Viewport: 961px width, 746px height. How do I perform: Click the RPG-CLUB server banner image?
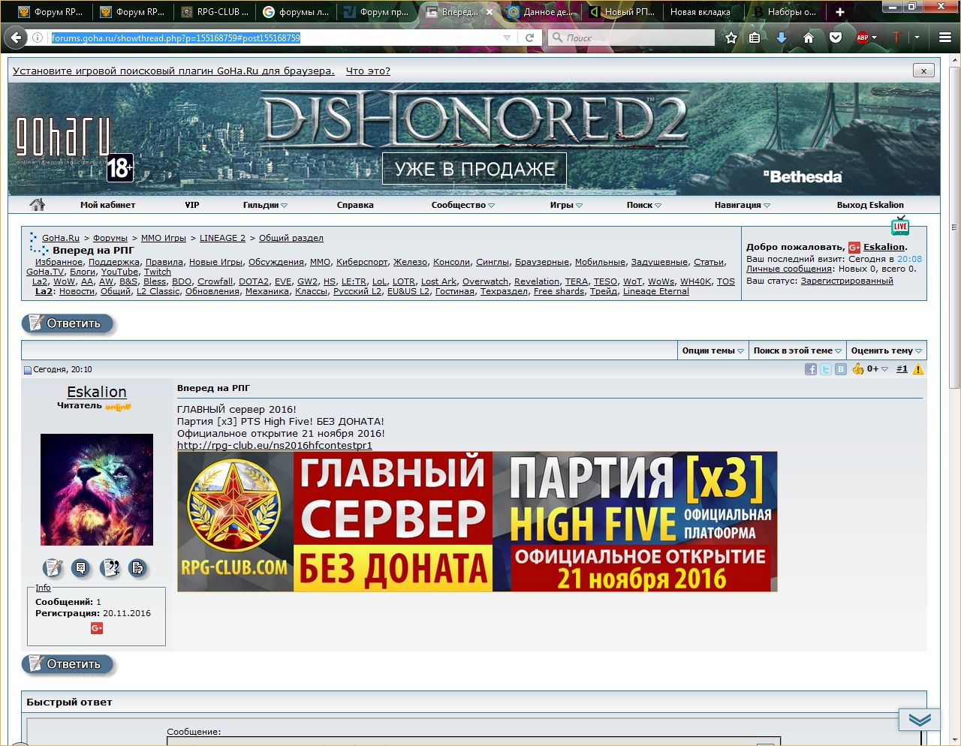tap(477, 522)
